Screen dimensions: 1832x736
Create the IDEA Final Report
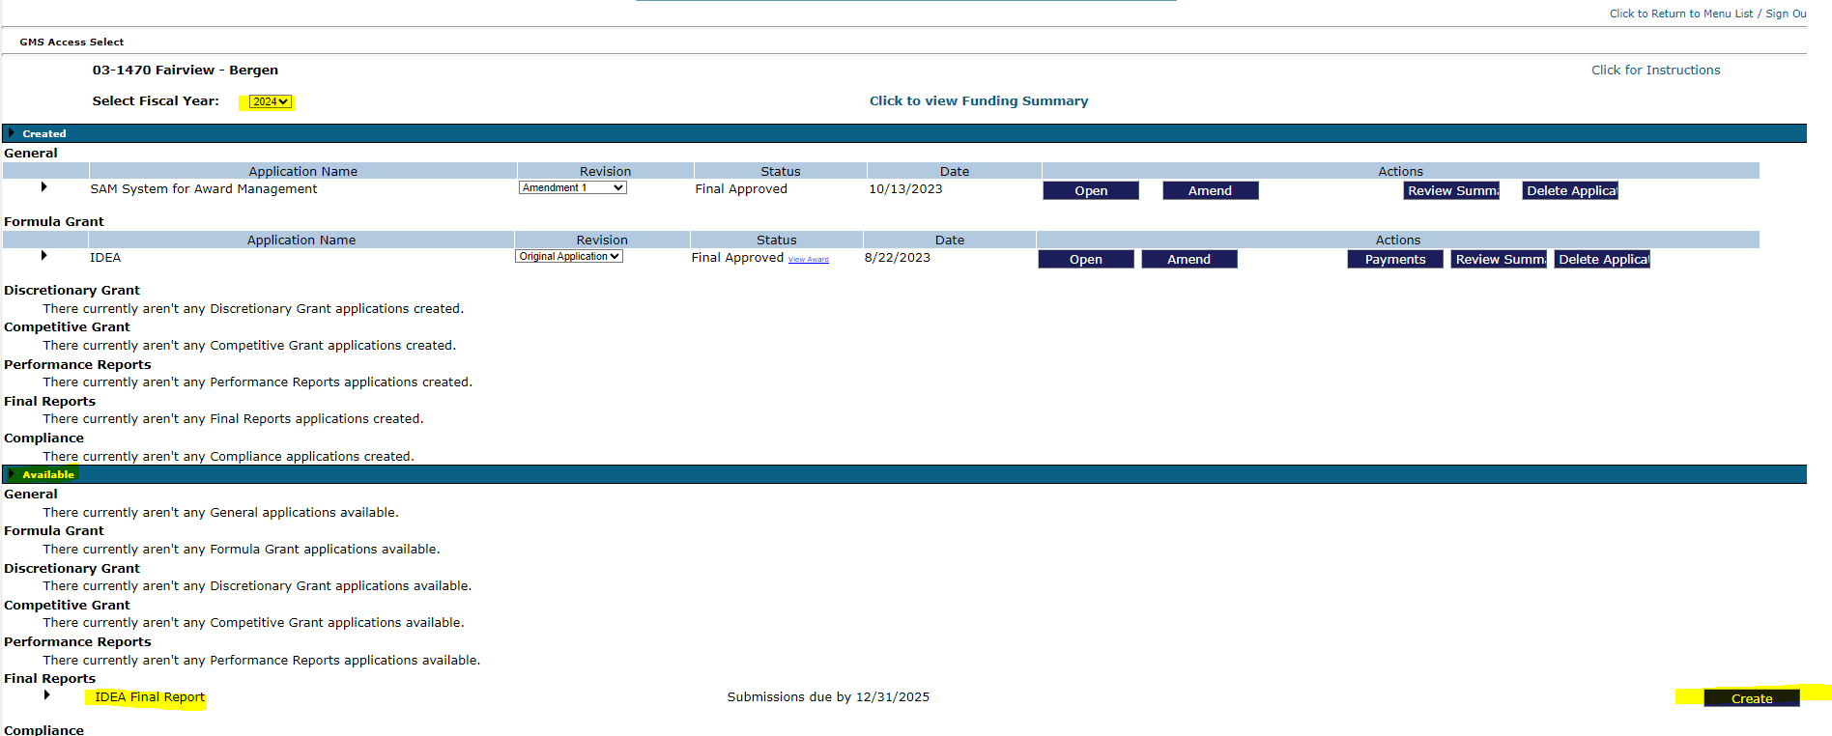(1752, 698)
